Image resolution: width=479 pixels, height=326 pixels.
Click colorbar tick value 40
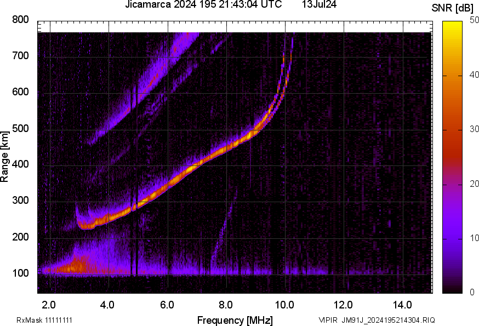[x=474, y=75]
